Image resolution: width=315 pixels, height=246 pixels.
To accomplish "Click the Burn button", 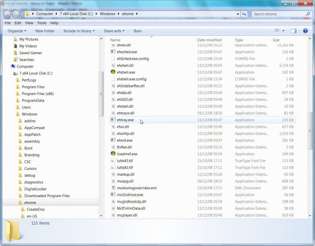I will [137, 31].
